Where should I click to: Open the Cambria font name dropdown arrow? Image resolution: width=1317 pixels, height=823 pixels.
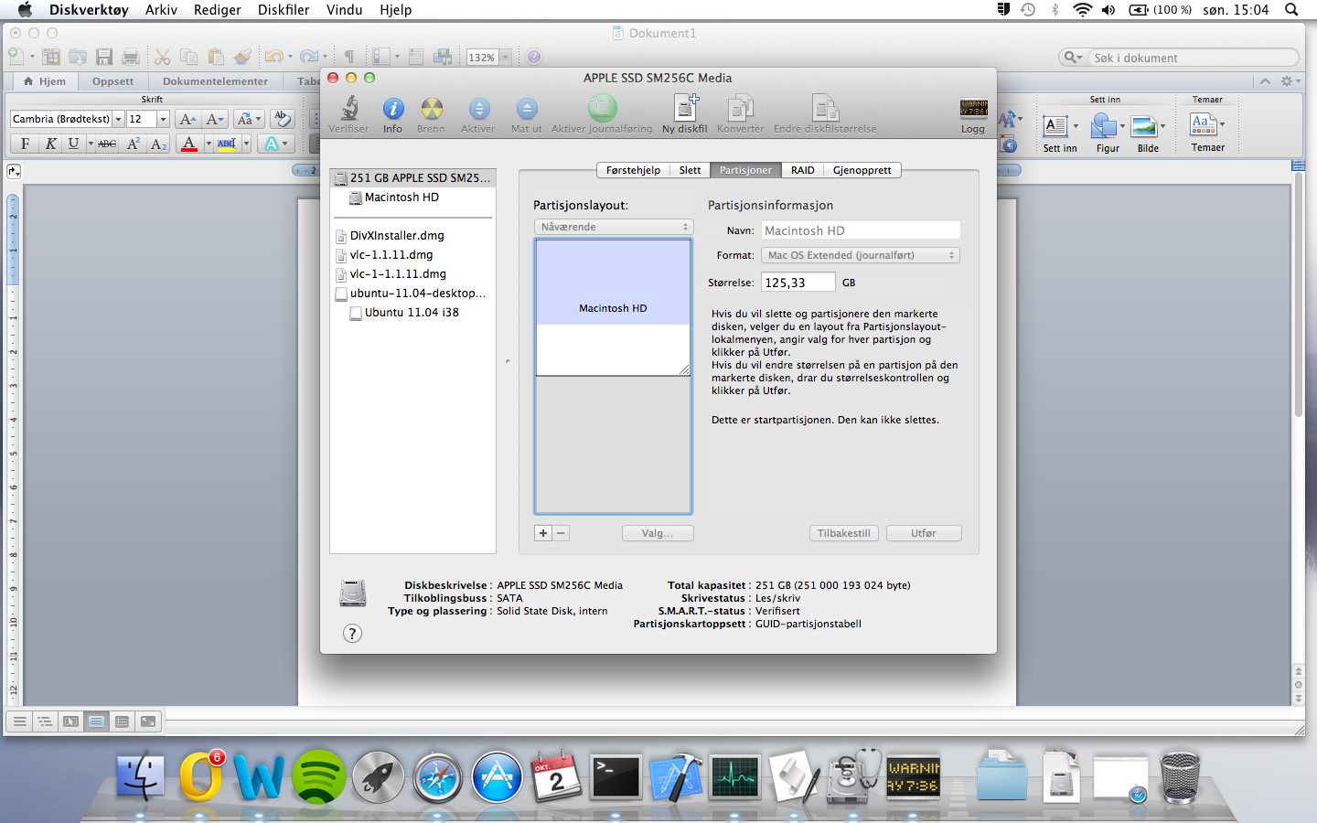tap(118, 119)
